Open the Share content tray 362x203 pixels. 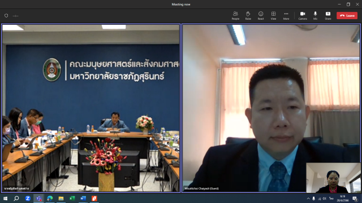pos(328,16)
